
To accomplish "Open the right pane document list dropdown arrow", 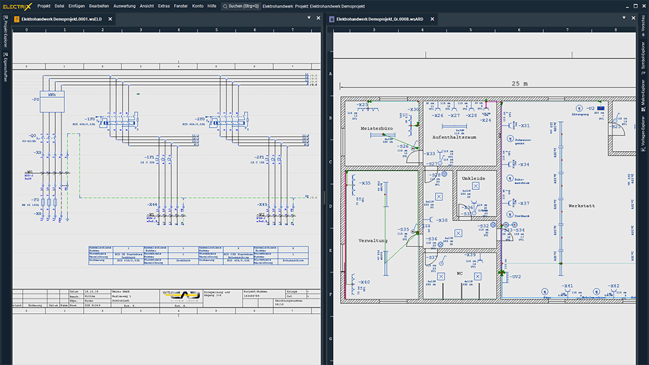I will pyautogui.click(x=624, y=18).
